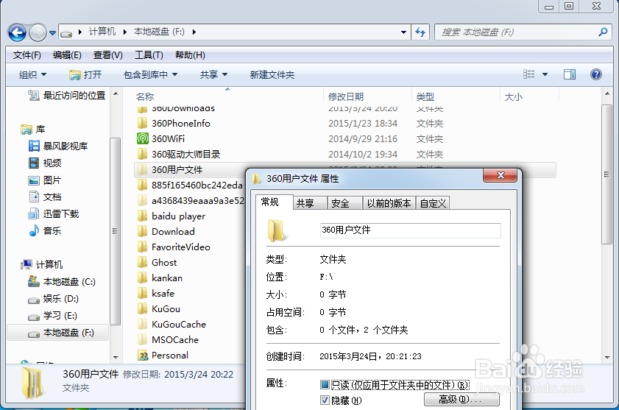
Task: Click 新建文件夹 button
Action: tap(272, 74)
